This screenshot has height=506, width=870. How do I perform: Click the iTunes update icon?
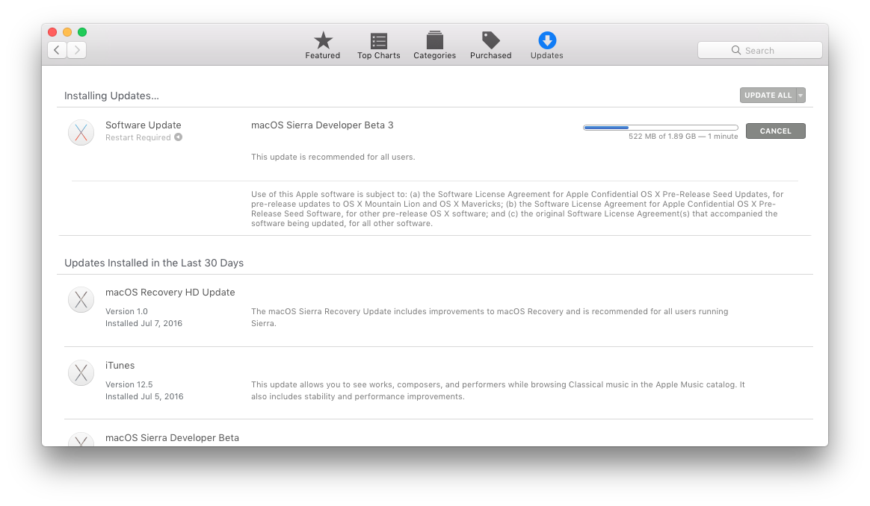click(x=81, y=373)
